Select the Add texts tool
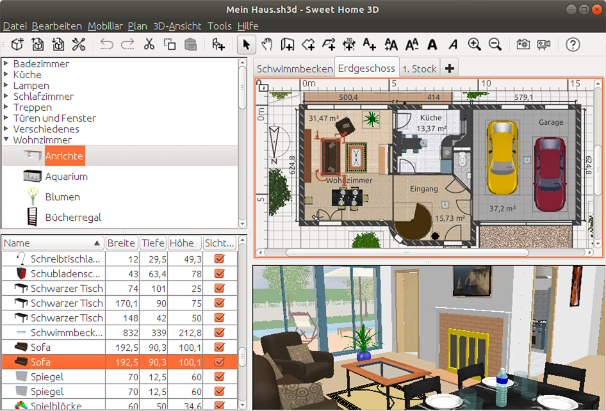This screenshot has width=606, height=411. 369,44
